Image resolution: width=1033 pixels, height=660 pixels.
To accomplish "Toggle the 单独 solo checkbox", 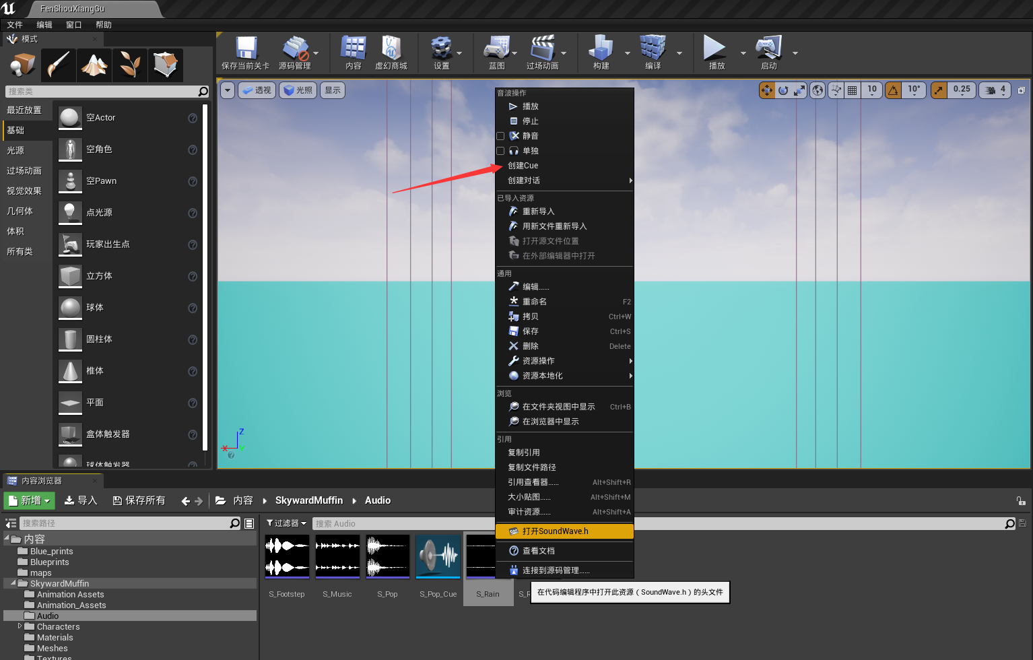I will (x=500, y=151).
